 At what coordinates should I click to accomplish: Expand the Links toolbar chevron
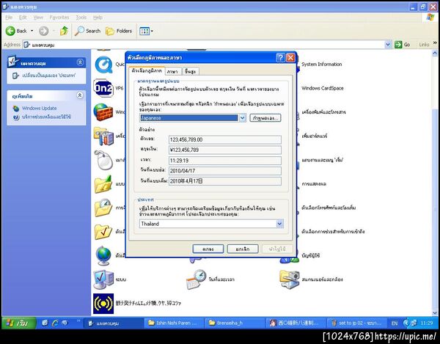pyautogui.click(x=435, y=43)
